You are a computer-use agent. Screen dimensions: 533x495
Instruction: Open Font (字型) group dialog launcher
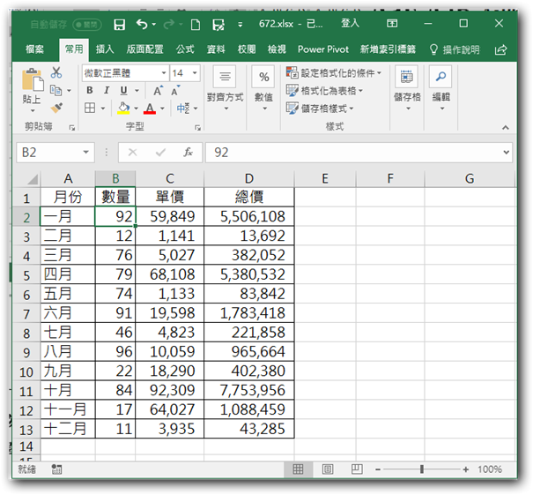[x=197, y=128]
